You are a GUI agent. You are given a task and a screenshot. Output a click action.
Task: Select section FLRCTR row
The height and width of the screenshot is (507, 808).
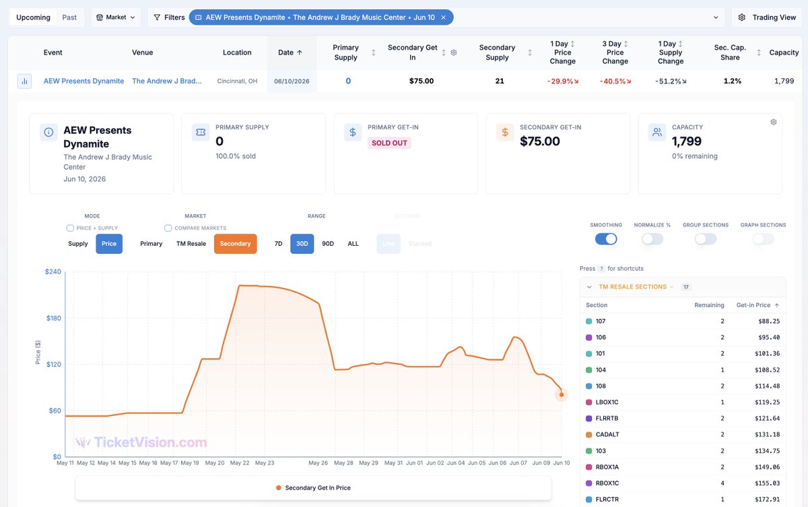[683, 499]
